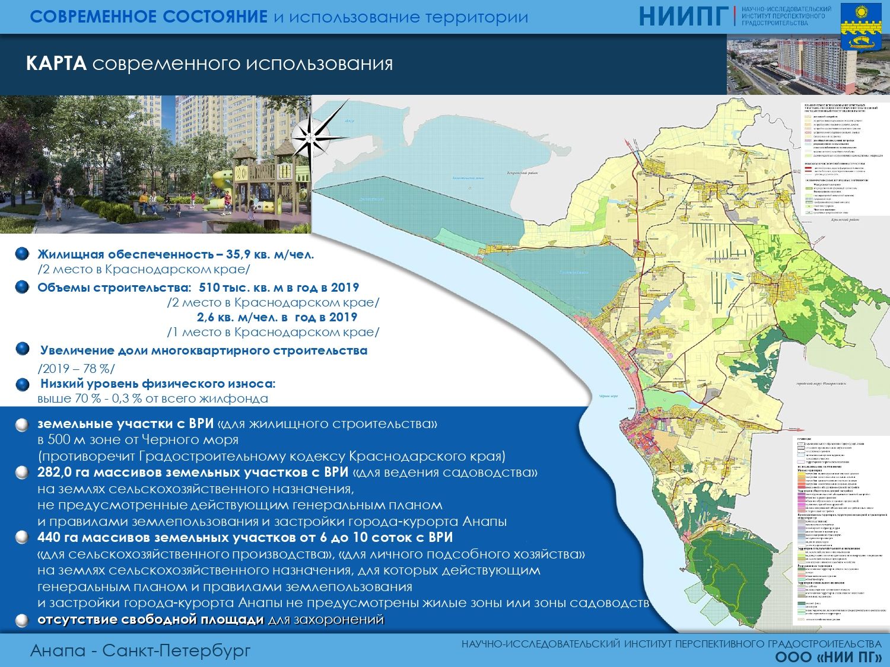Click the upper map legend panel
The height and width of the screenshot is (667, 890).
pos(834,159)
